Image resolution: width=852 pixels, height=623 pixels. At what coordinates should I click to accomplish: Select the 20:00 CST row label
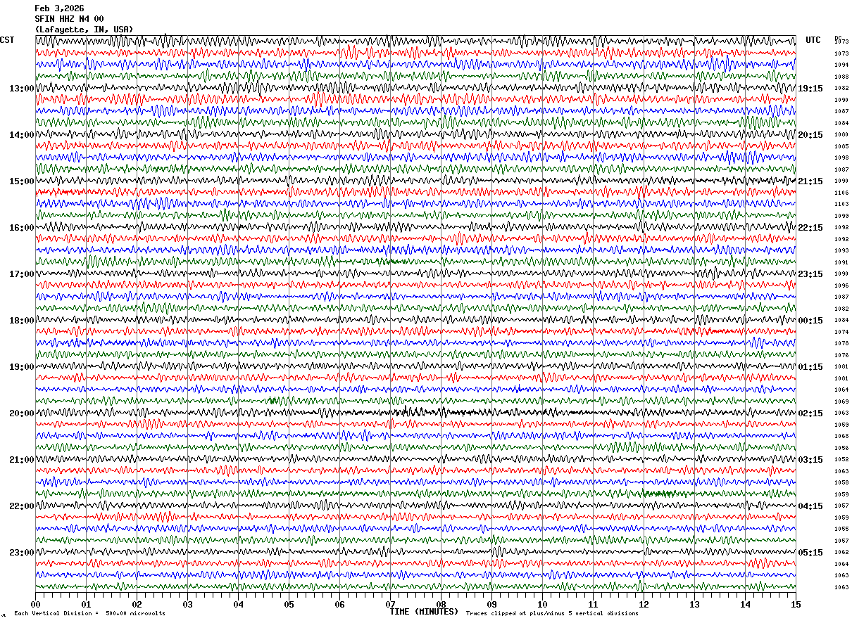22,413
